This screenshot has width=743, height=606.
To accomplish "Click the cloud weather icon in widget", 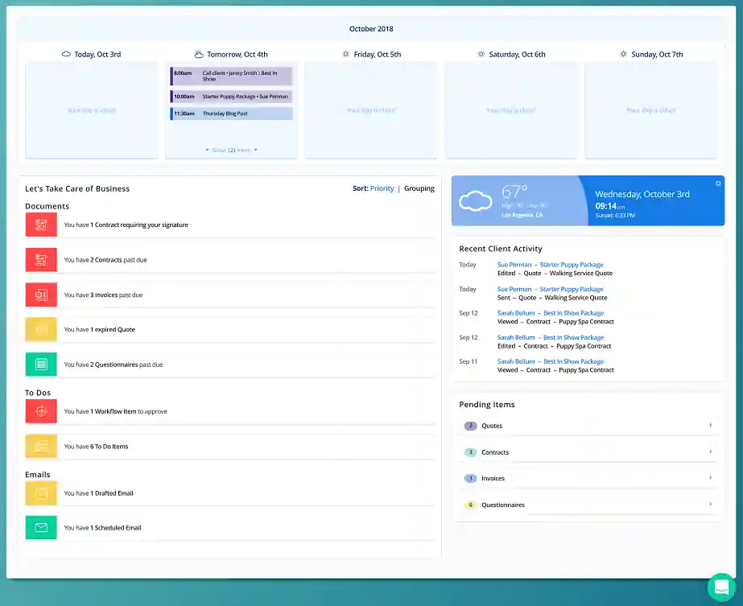I will pyautogui.click(x=475, y=201).
